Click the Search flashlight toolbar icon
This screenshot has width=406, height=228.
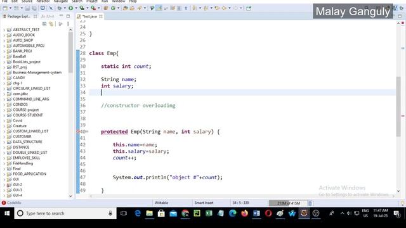(140, 8)
